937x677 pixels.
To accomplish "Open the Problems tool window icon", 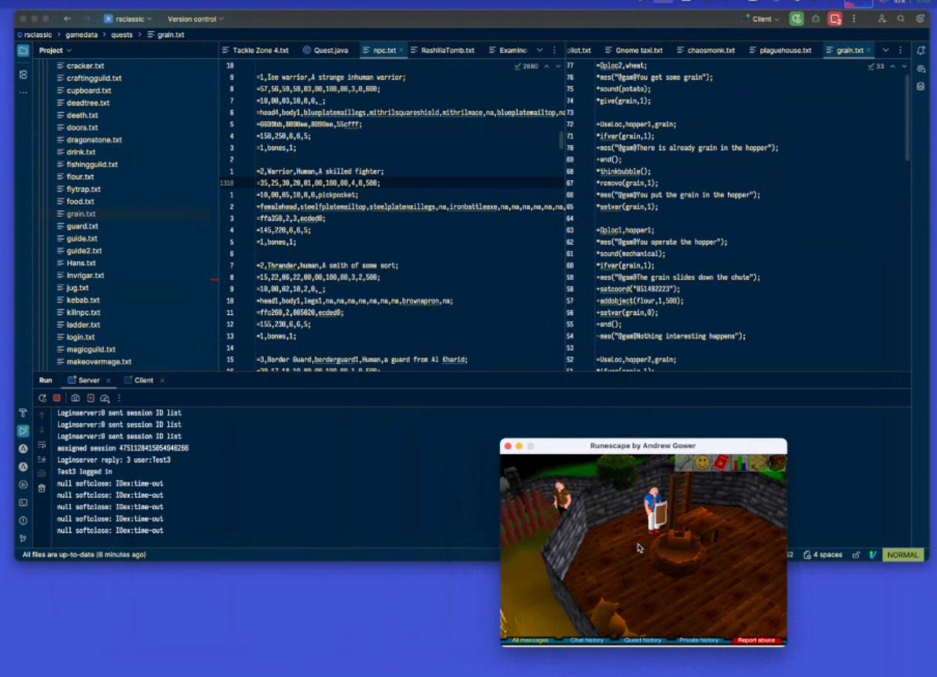I will point(23,520).
